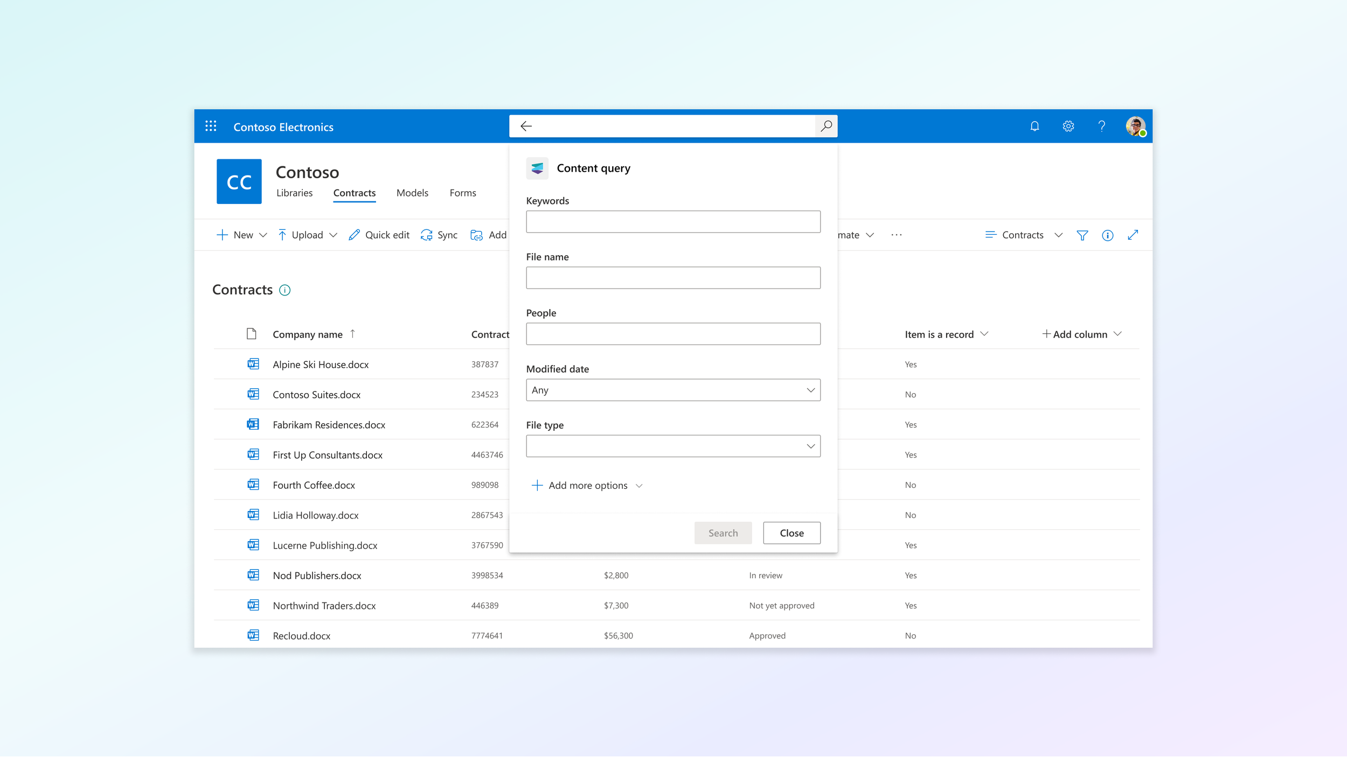Open Add column dropdown
Screen dimensions: 1347x757
tap(1082, 334)
